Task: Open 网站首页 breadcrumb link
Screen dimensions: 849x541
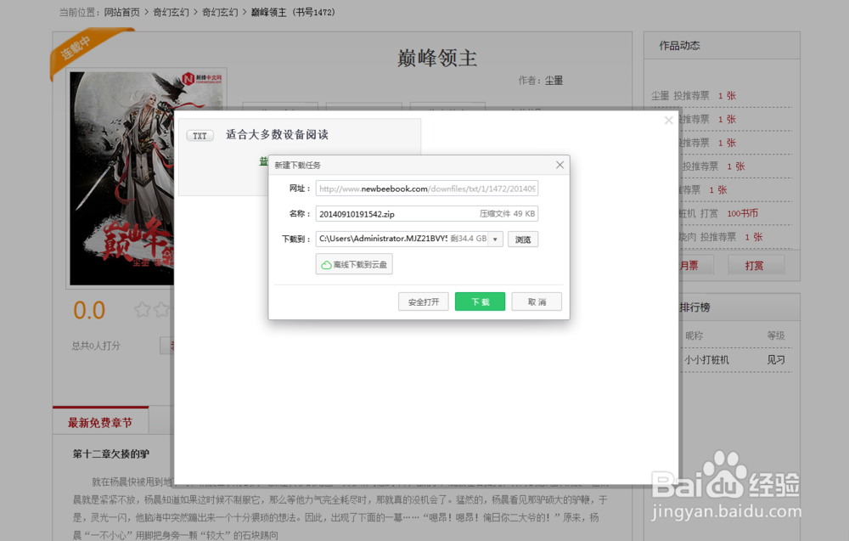Action: (121, 12)
